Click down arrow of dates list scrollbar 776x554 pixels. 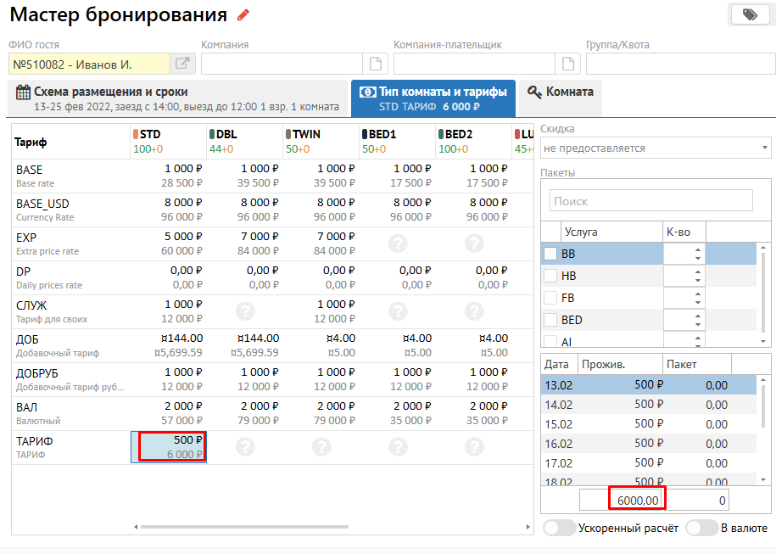(x=763, y=479)
